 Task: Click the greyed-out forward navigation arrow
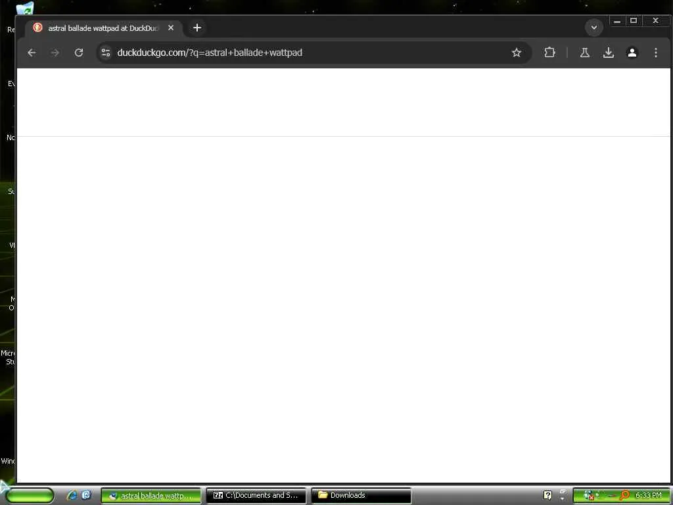(x=55, y=53)
